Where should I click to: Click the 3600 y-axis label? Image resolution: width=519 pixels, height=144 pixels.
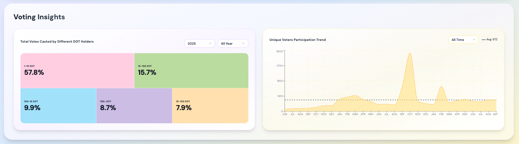tap(279, 51)
